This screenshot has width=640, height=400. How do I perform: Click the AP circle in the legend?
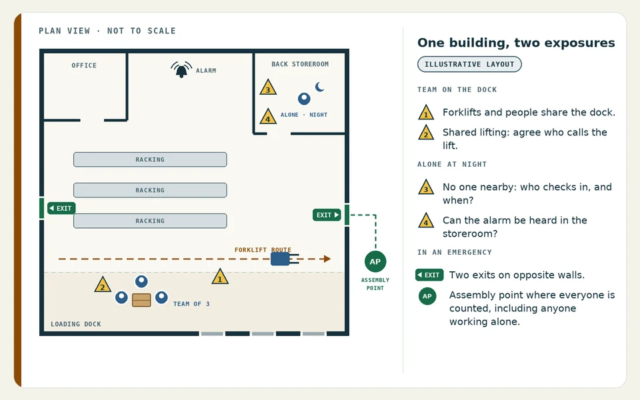pyautogui.click(x=427, y=296)
